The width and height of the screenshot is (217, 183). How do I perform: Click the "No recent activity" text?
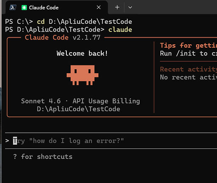[x=188, y=77]
